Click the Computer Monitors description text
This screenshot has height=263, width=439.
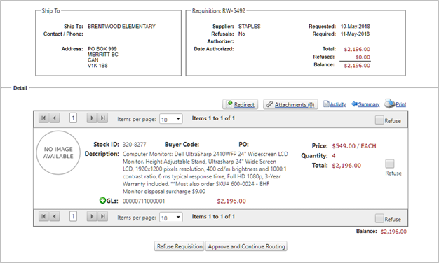(x=205, y=173)
